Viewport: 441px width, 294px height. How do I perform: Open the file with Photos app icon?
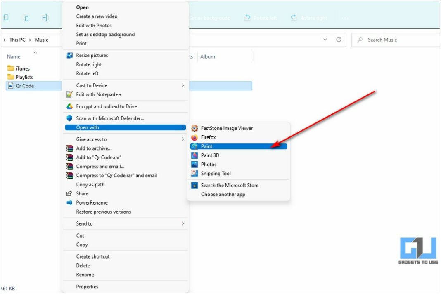click(194, 165)
